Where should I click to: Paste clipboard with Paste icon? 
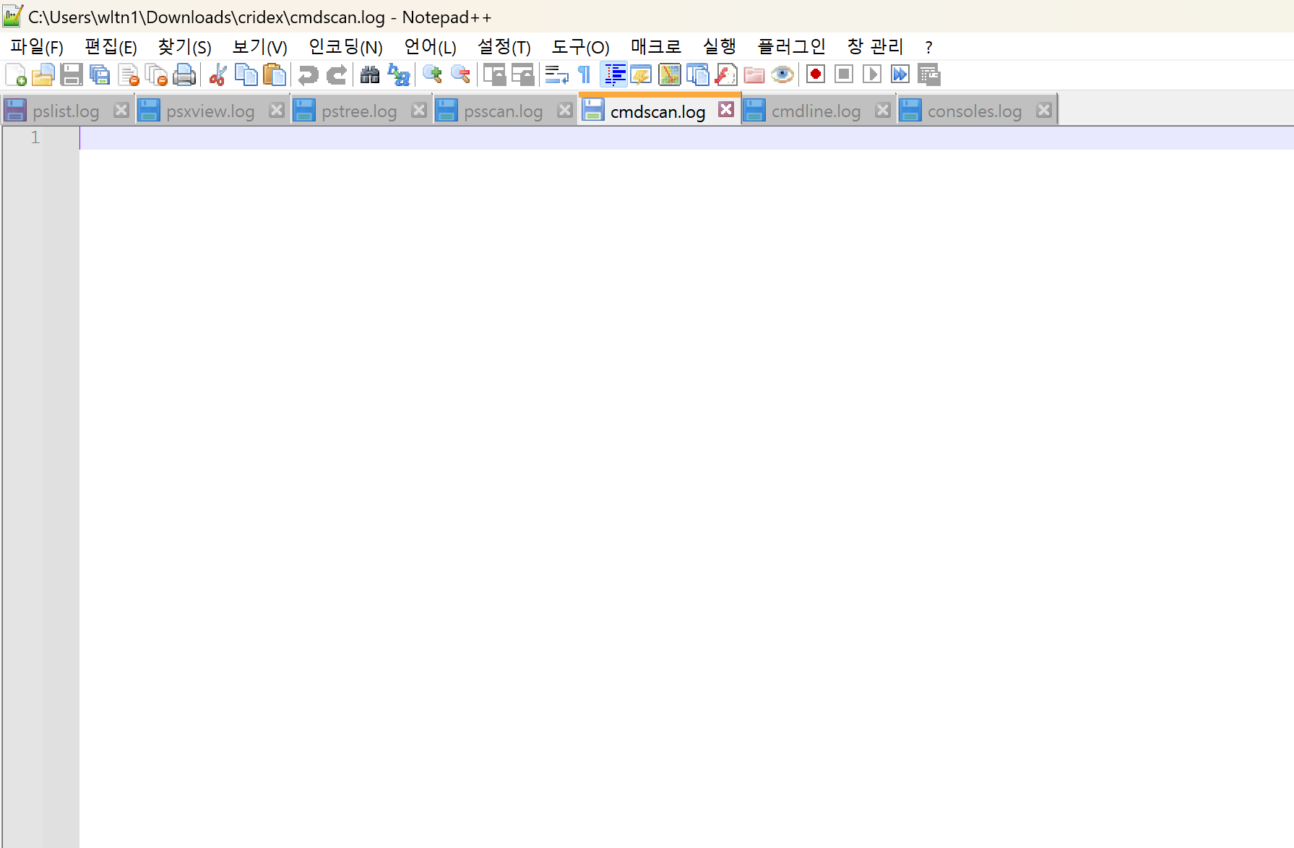(275, 74)
